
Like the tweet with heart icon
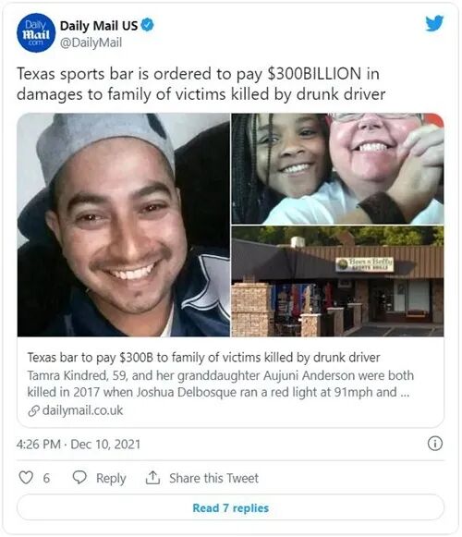click(x=26, y=477)
